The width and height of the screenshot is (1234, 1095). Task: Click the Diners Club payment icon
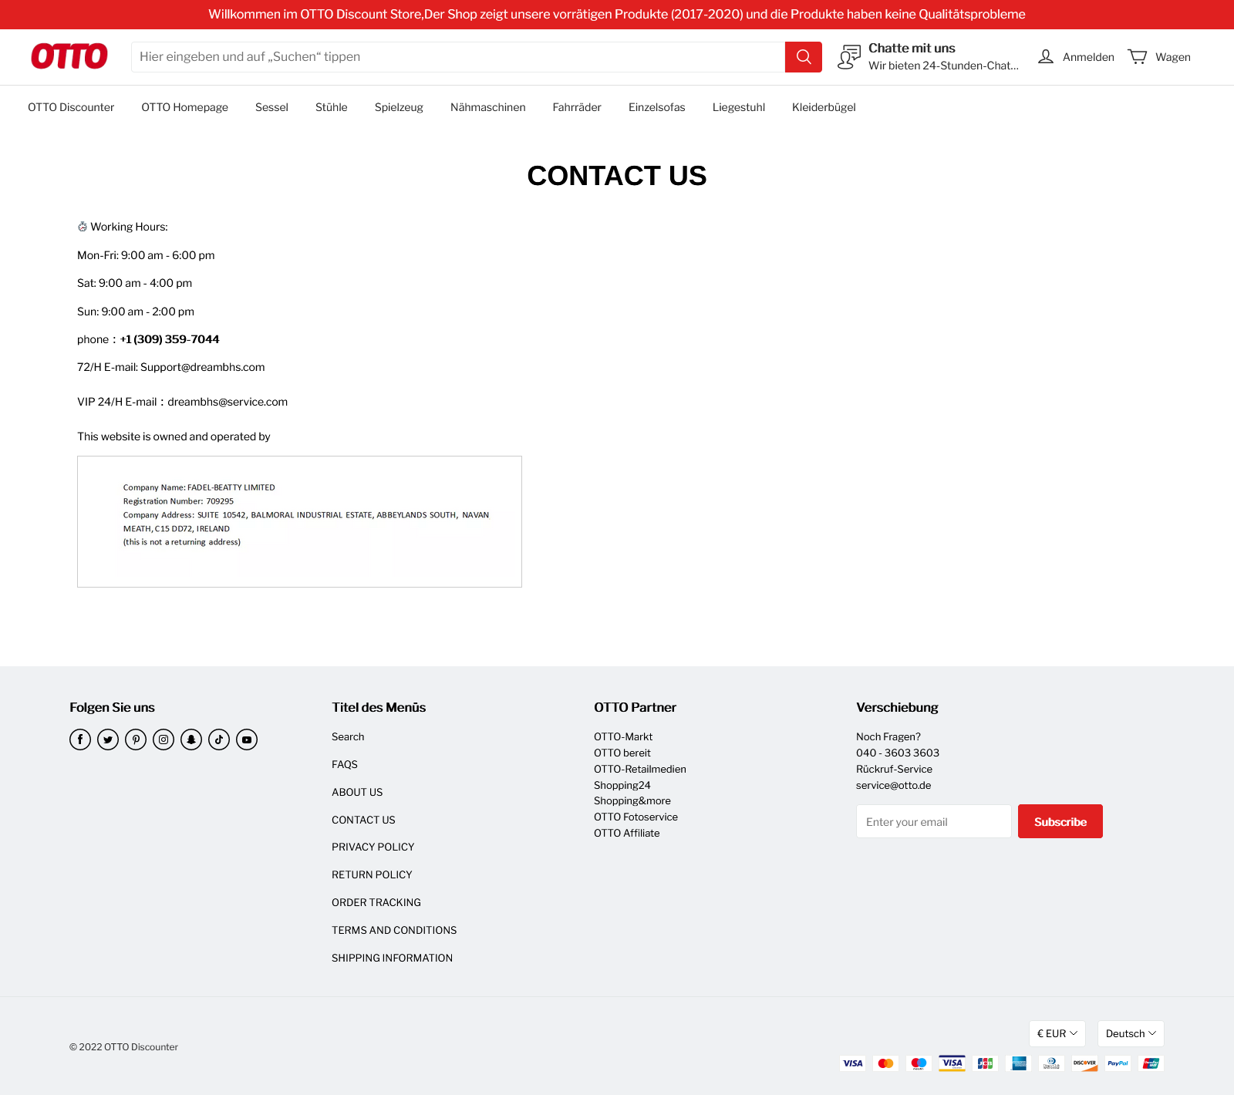1051,1063
